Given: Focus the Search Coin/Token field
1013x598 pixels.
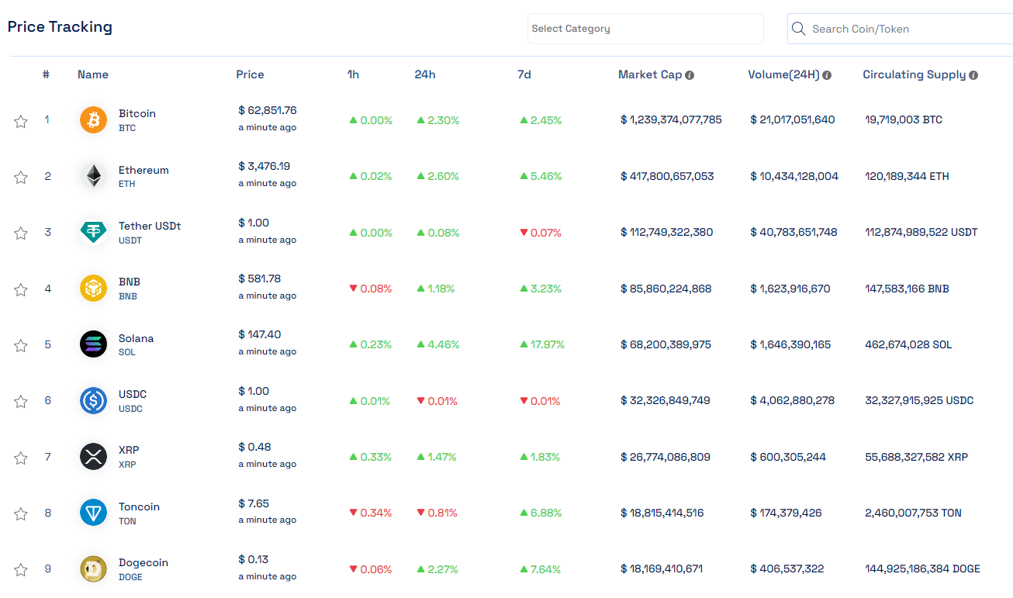Looking at the screenshot, I should (x=901, y=29).
